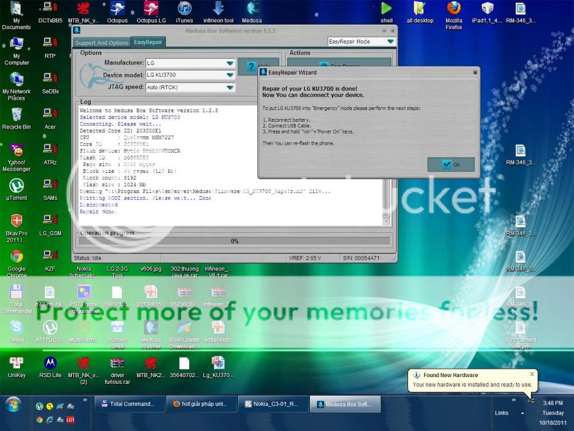Launch iTunes from the desktop
The height and width of the screenshot is (431, 574).
pyautogui.click(x=184, y=12)
